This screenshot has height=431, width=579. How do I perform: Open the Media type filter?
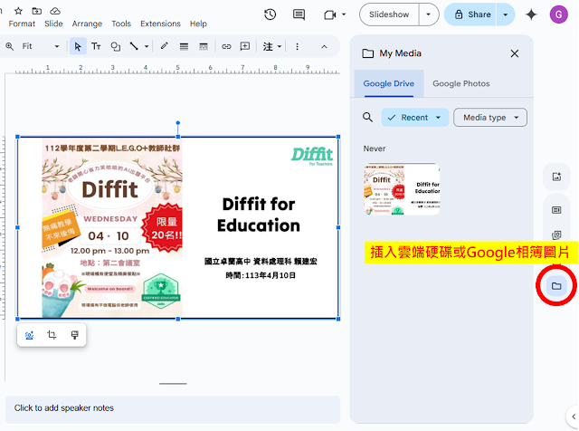(490, 118)
